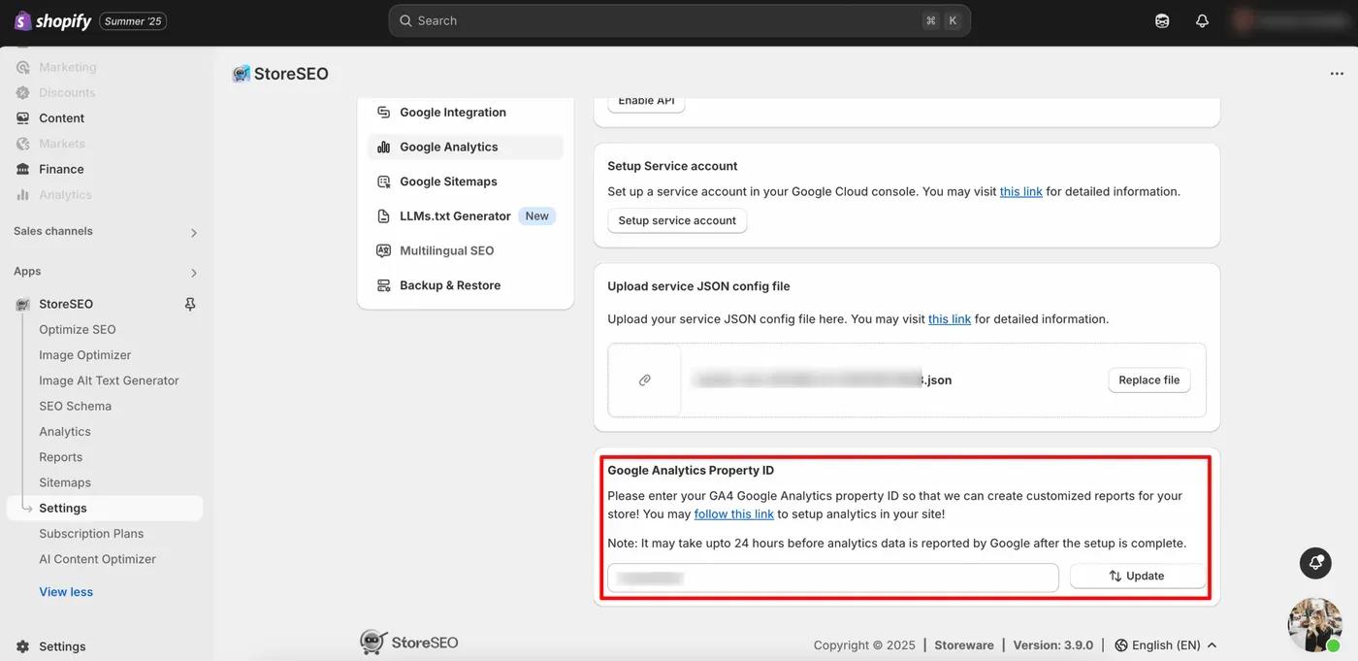Click the Analytics bar-chart icon in sidebar
This screenshot has height=661, width=1358.
23,194
